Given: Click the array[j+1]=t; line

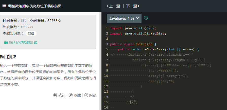Looking at the screenshot, I should pyautogui.click(x=161, y=81).
